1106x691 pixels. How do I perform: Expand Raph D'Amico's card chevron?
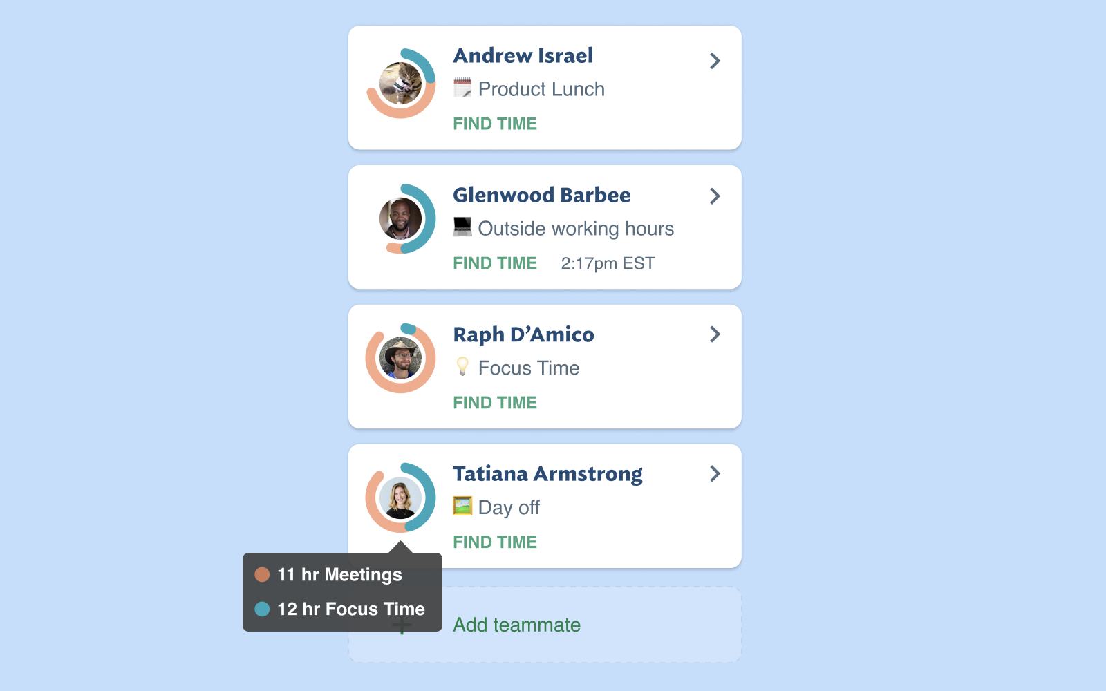point(715,334)
